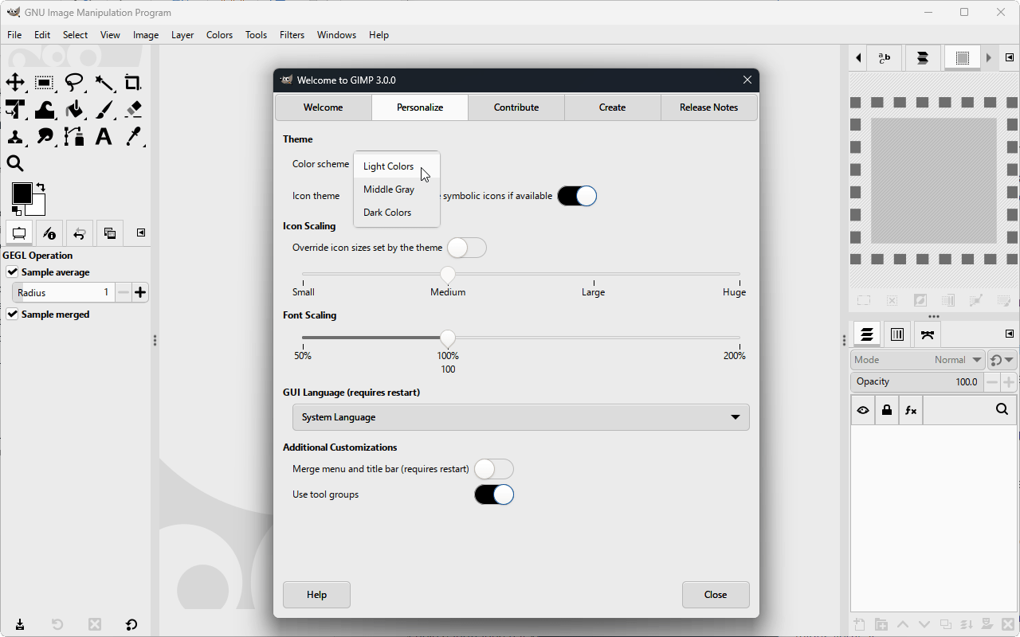Click the black foreground color swatch
The image size is (1020, 637).
(x=22, y=193)
